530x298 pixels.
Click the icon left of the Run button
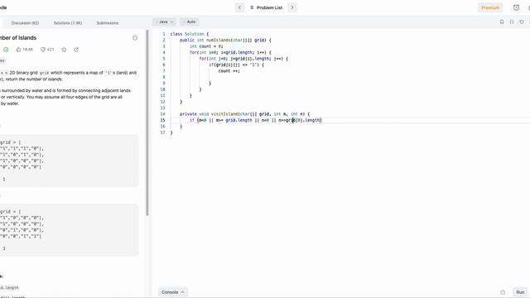503,292
